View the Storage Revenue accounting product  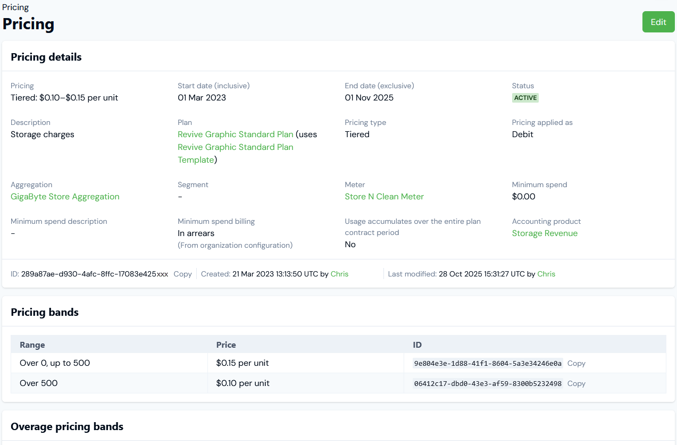(x=544, y=233)
